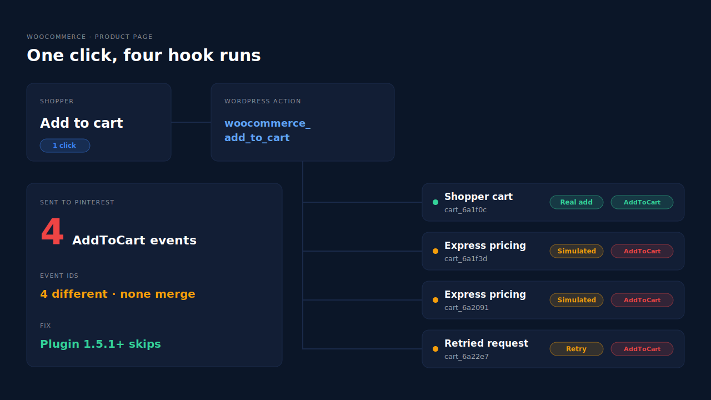Click the Retry badge
The width and height of the screenshot is (711, 400).
point(577,349)
